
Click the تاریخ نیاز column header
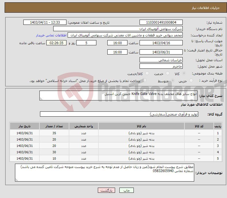coord(25,126)
